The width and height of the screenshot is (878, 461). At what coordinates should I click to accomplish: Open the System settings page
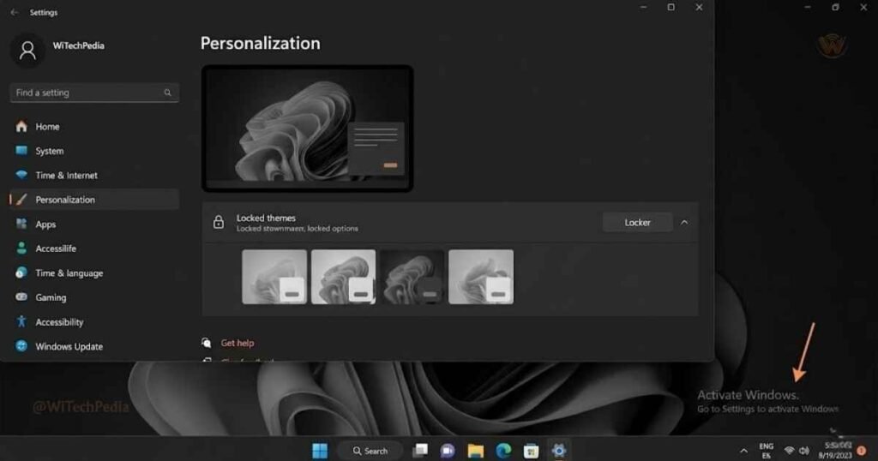tap(94, 151)
